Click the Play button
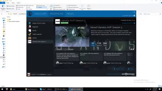This screenshot has width=162, height=91. (x=131, y=69)
